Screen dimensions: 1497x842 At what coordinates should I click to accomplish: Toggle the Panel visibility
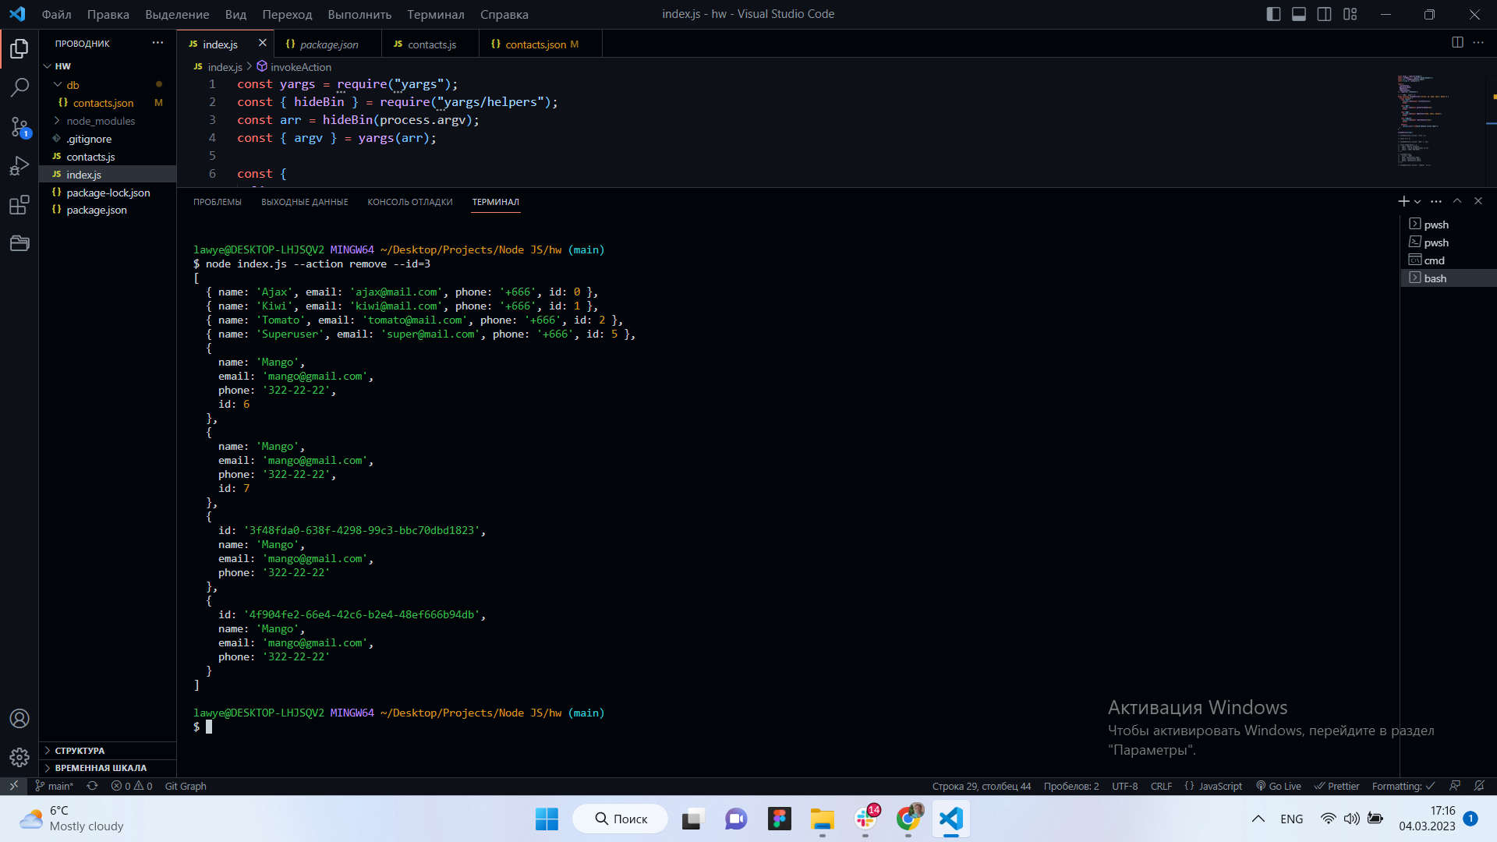[1298, 13]
